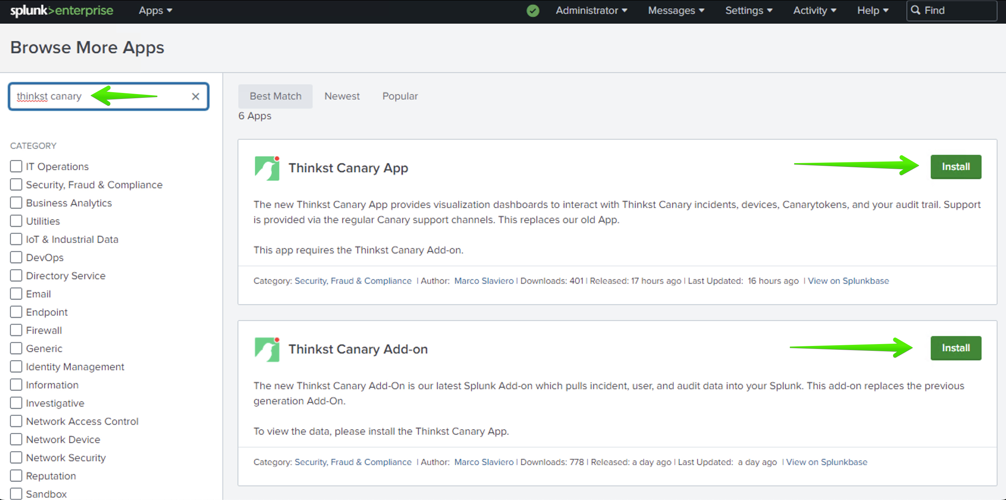This screenshot has width=1006, height=500.
Task: Click the 6 Apps result count
Action: [255, 116]
